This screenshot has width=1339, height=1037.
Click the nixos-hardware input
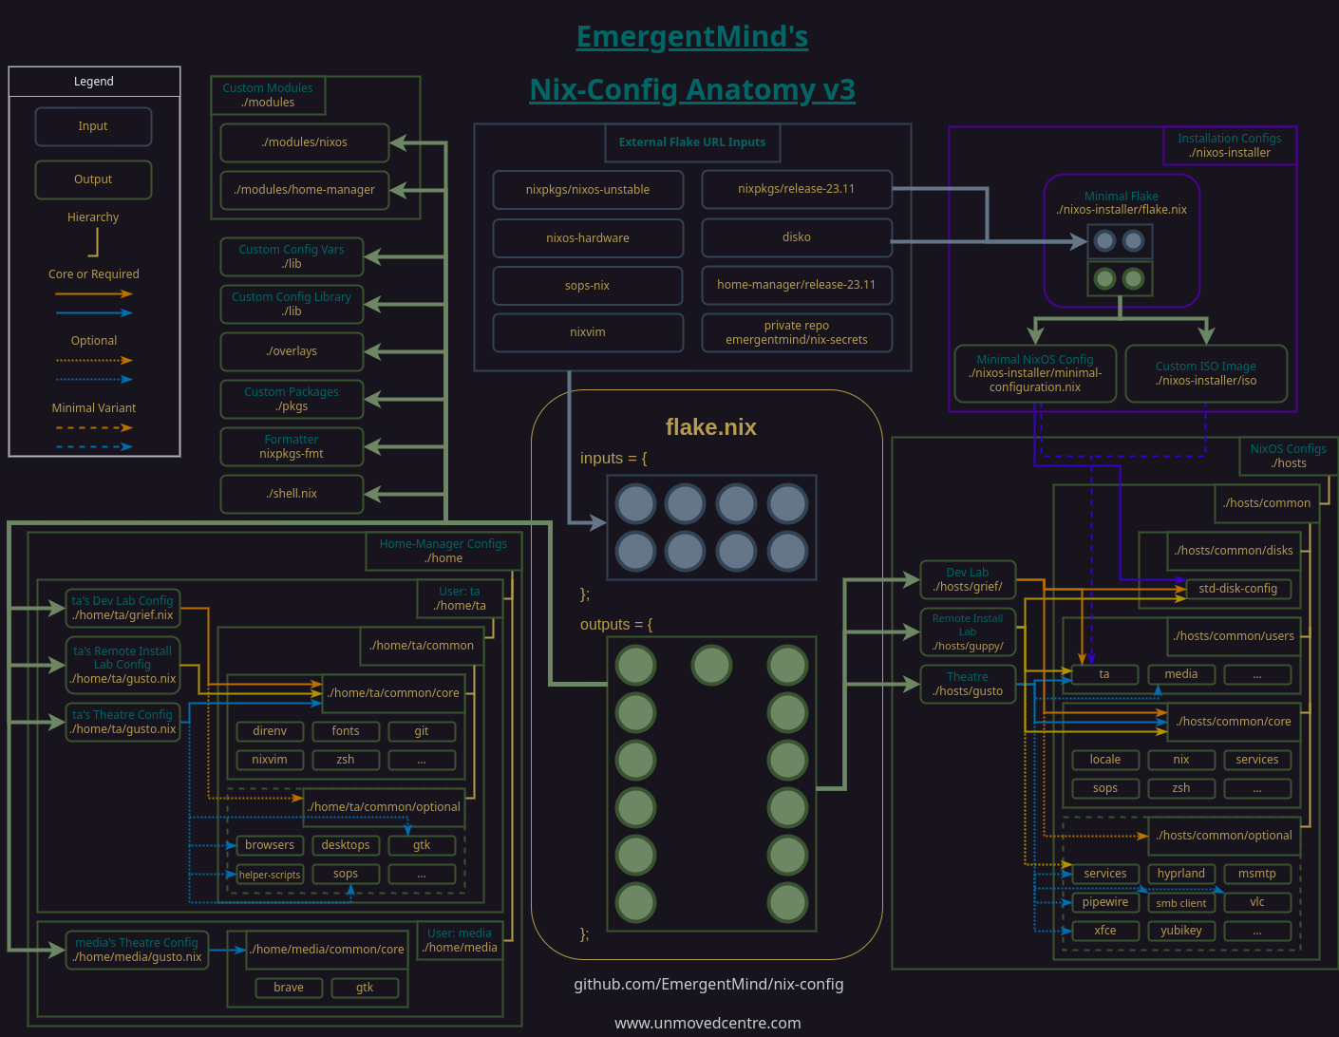588,238
